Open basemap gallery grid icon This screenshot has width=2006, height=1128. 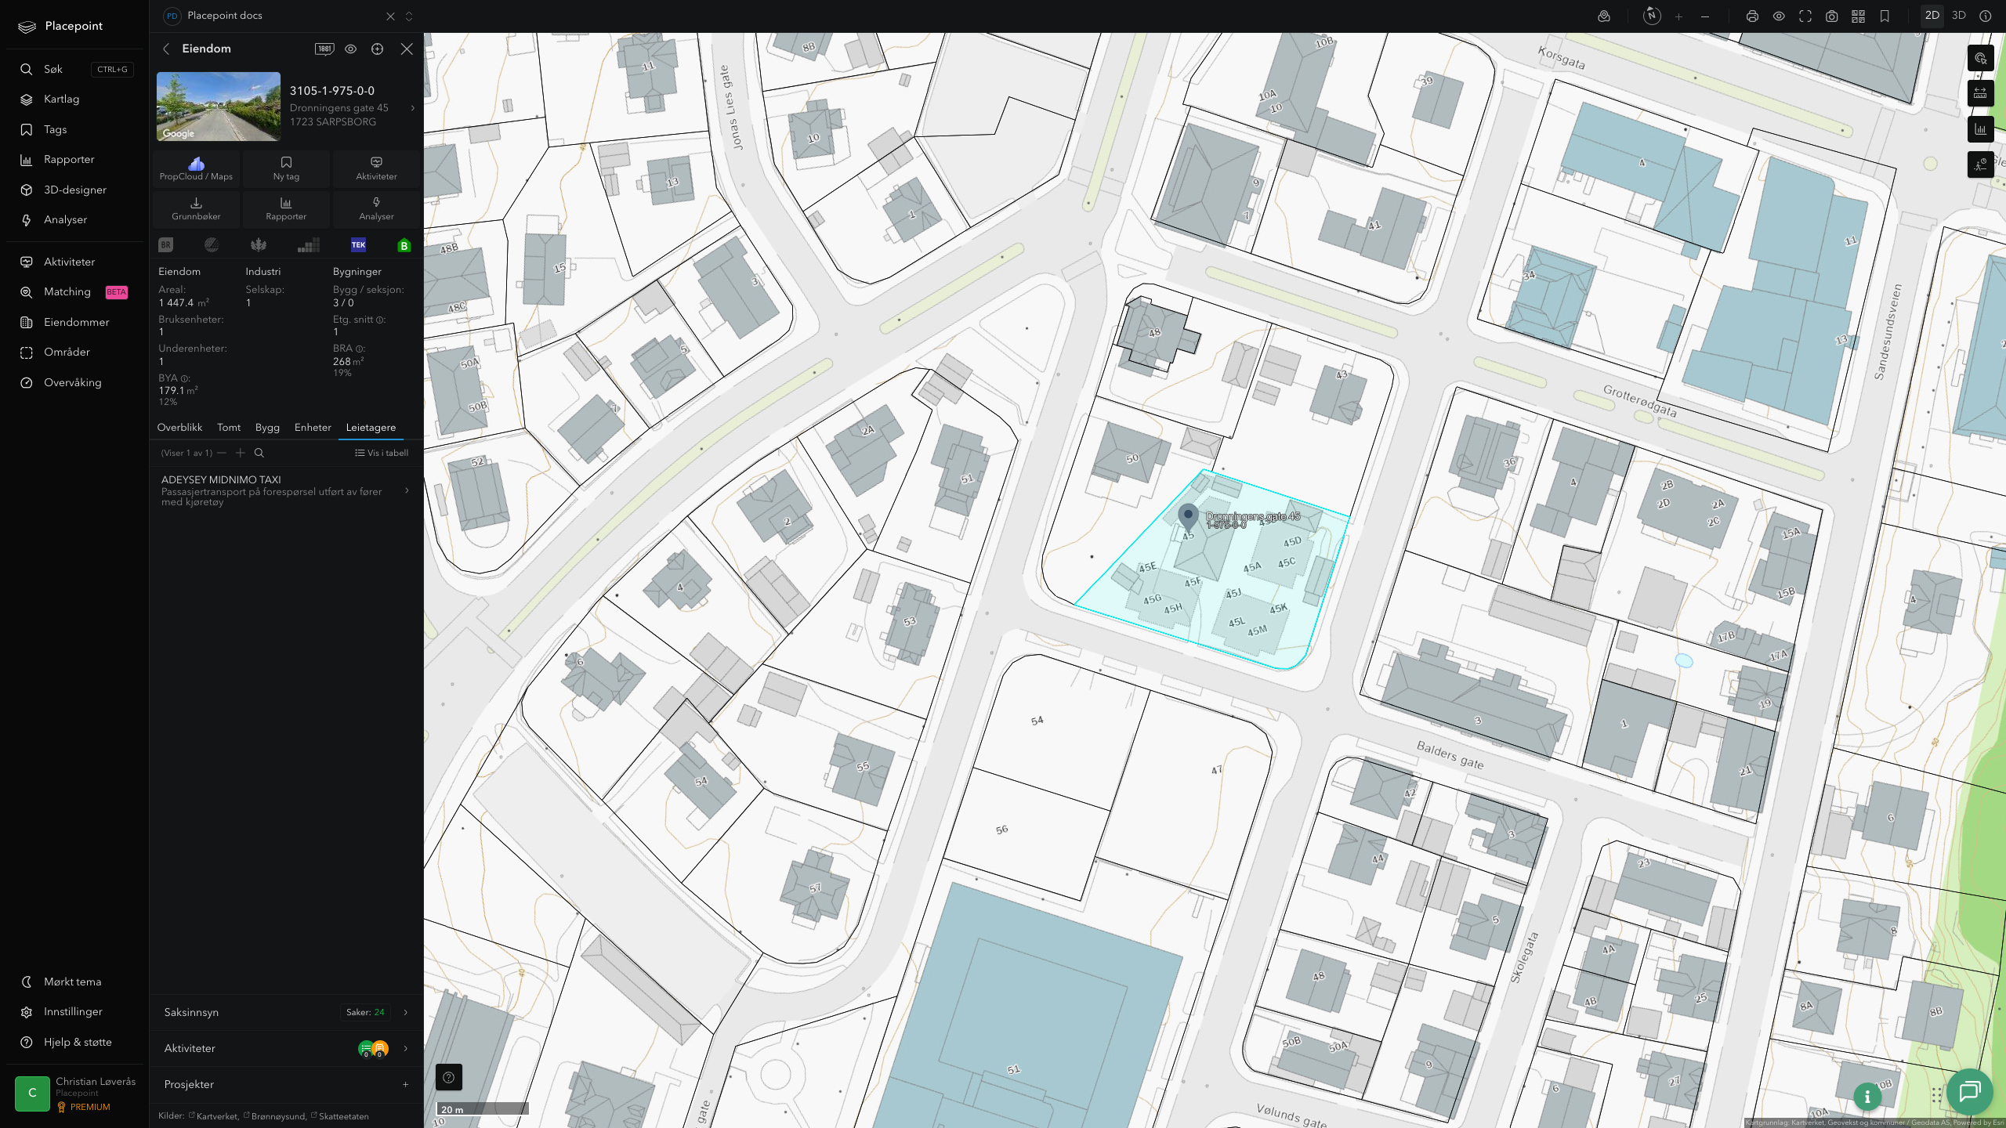[x=1858, y=16]
